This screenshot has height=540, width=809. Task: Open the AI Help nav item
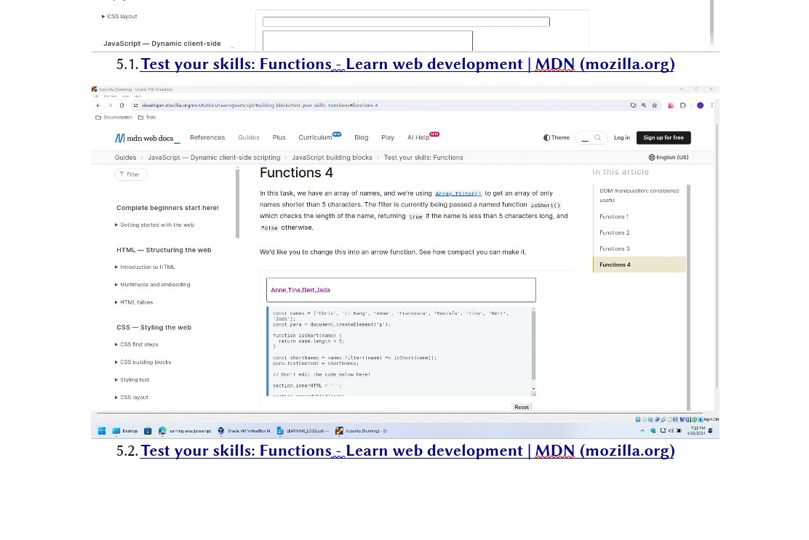pos(423,137)
